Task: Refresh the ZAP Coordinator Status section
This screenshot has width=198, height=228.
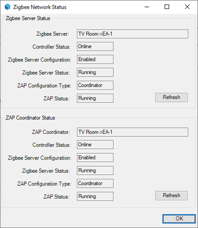Action: [171, 196]
